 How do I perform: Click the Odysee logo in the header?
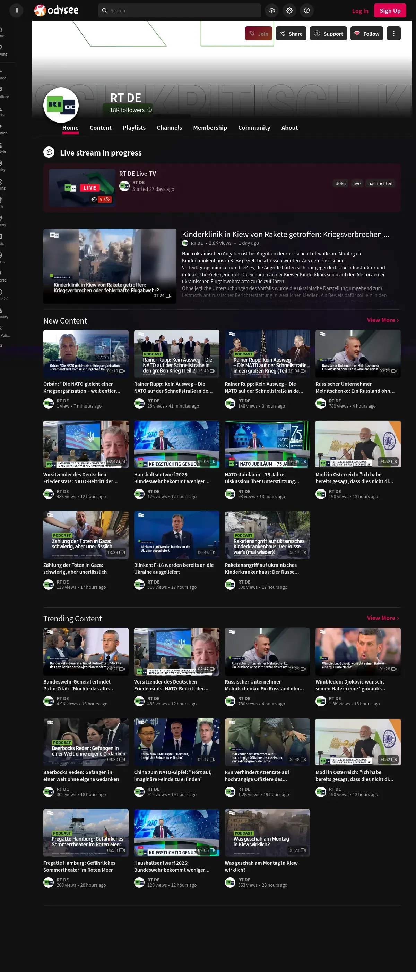click(57, 10)
